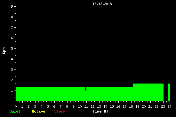Click the green Quiet legend label

(15, 111)
